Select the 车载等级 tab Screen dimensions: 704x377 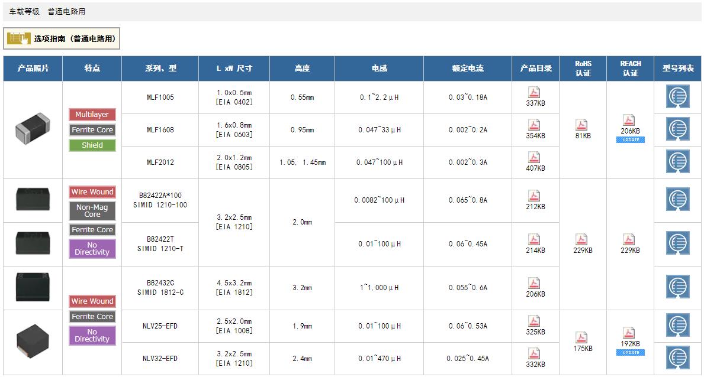point(24,12)
